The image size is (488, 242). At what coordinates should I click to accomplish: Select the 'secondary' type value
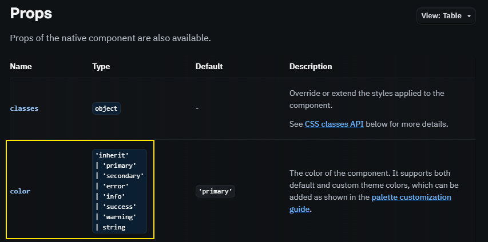point(123,176)
